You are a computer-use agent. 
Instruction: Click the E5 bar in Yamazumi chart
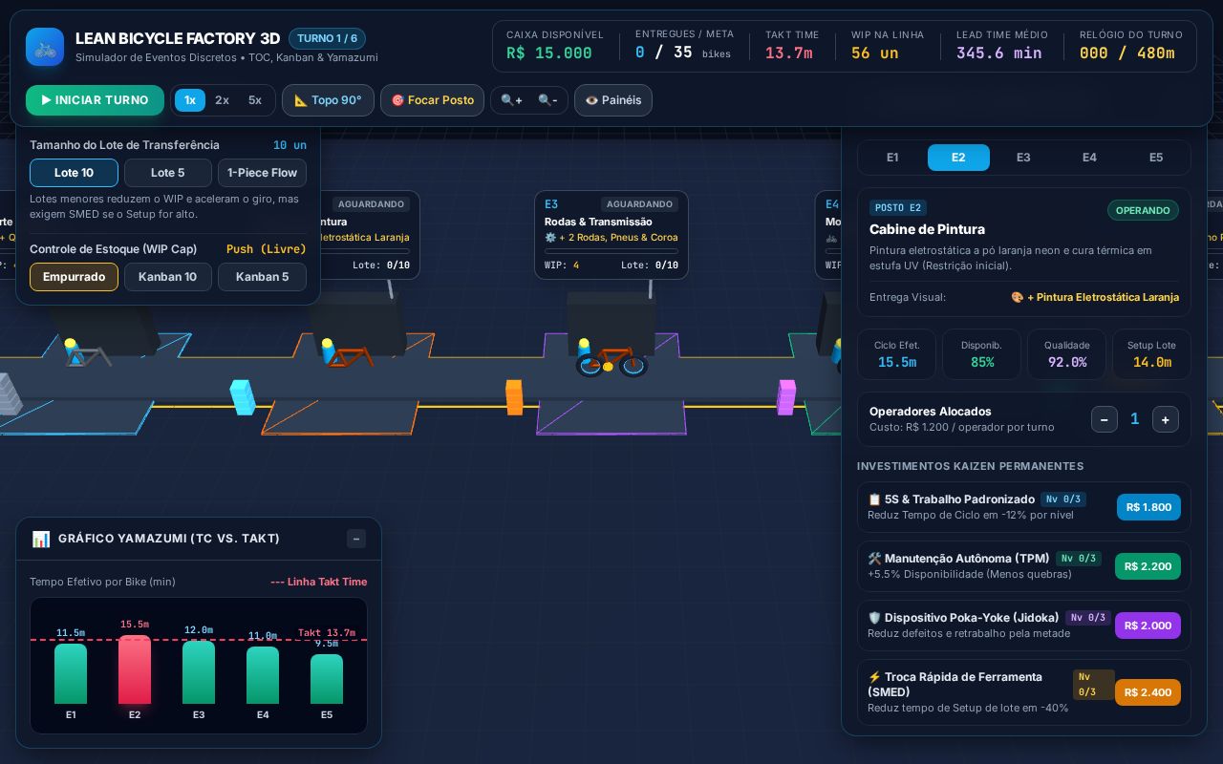pyautogui.click(x=327, y=679)
